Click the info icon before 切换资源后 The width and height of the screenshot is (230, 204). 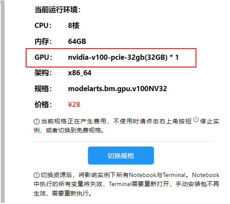(x=37, y=175)
